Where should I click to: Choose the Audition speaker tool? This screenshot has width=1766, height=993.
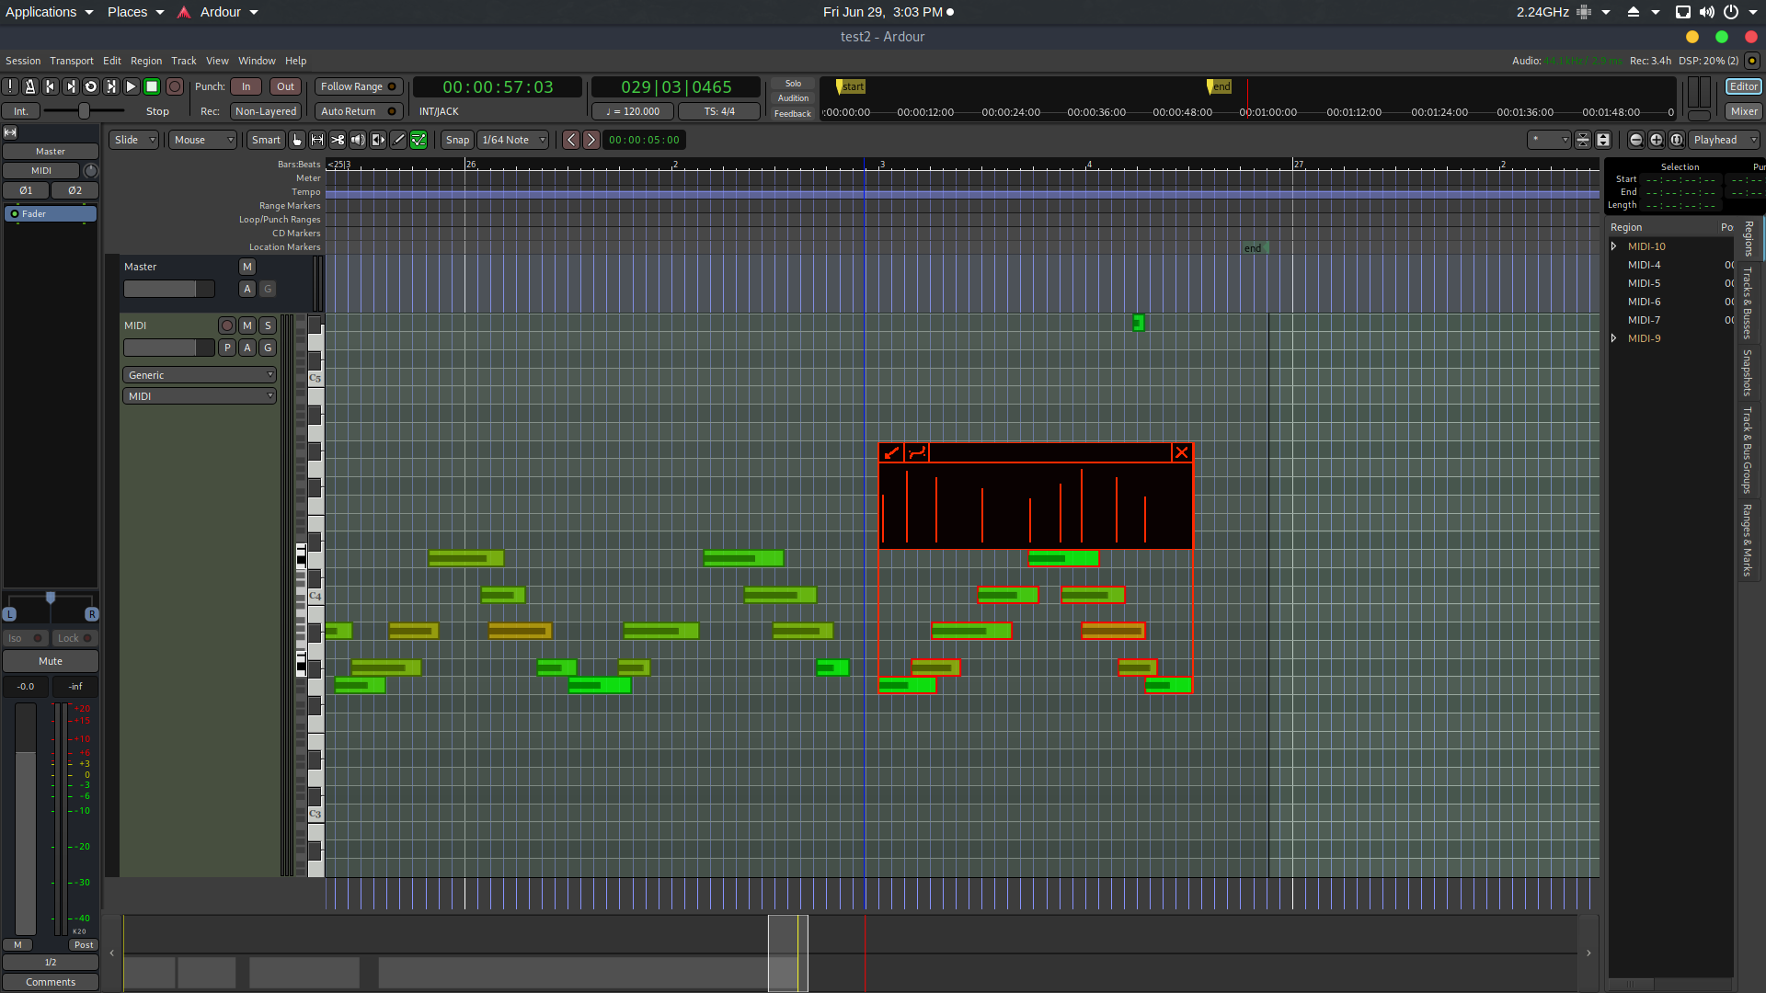pyautogui.click(x=358, y=140)
